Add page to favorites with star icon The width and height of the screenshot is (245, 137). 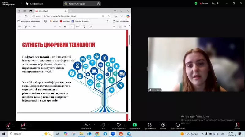109,16
